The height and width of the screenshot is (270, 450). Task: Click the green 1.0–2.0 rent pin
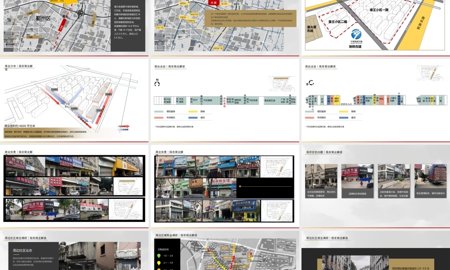(x=159, y=256)
